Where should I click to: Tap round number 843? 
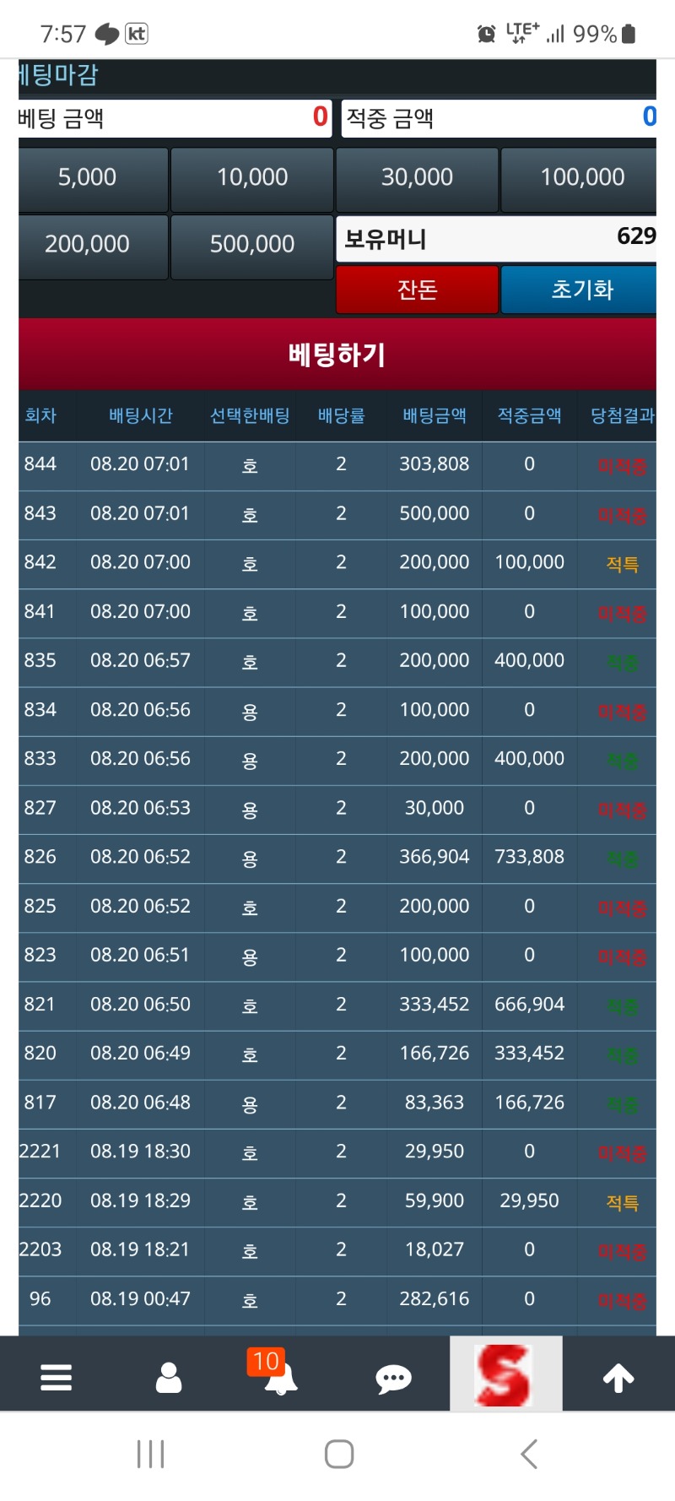(40, 513)
